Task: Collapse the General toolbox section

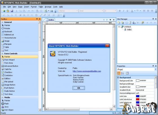Action: (x=3, y=22)
